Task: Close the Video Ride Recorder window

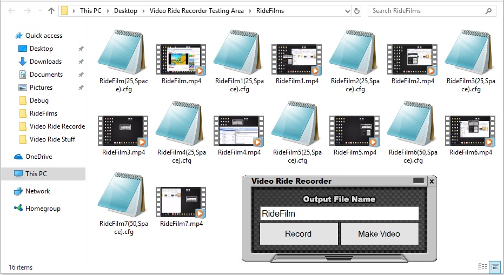Action: [x=432, y=182]
